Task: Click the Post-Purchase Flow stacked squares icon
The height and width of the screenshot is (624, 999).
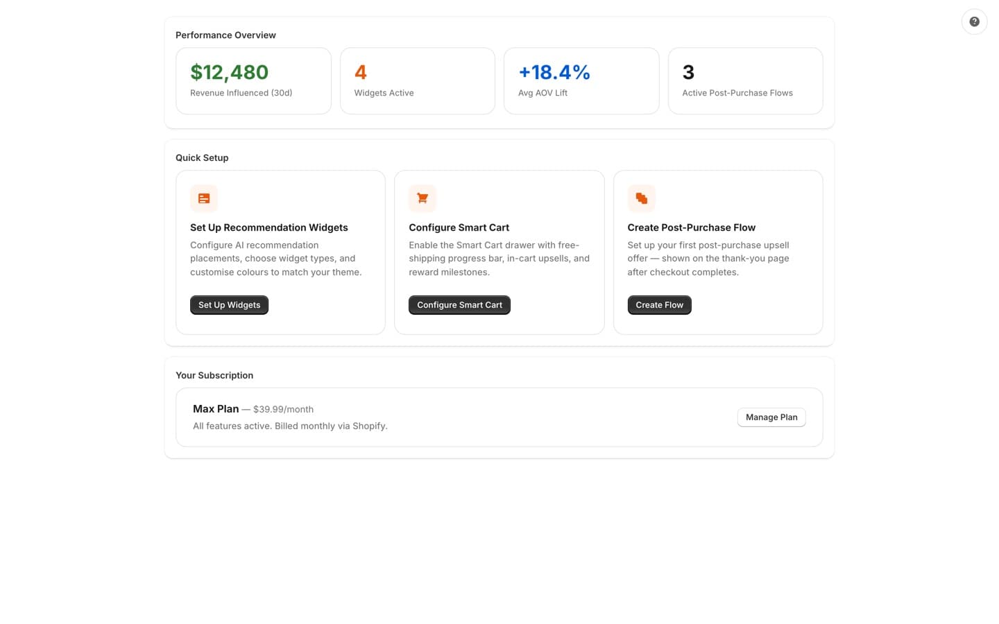Action: pos(641,198)
